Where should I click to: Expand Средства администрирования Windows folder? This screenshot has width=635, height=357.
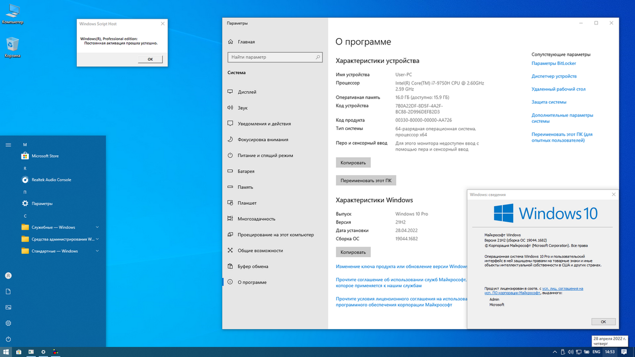pyautogui.click(x=60, y=239)
